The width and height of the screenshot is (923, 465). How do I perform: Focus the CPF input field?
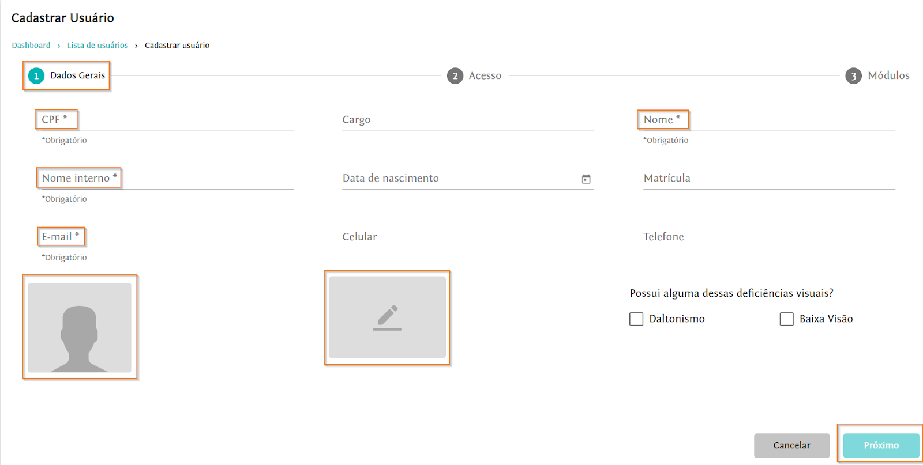pos(167,120)
